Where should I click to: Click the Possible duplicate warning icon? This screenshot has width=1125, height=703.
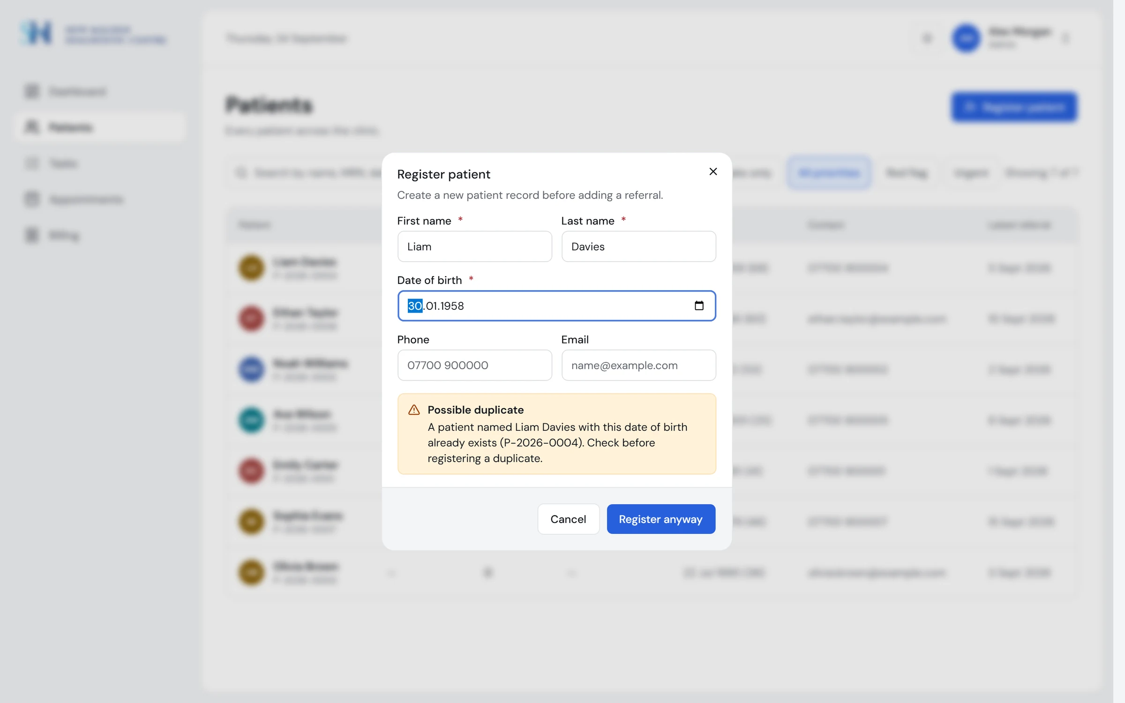(x=414, y=410)
